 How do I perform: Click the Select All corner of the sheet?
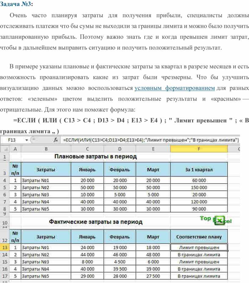point(5,149)
